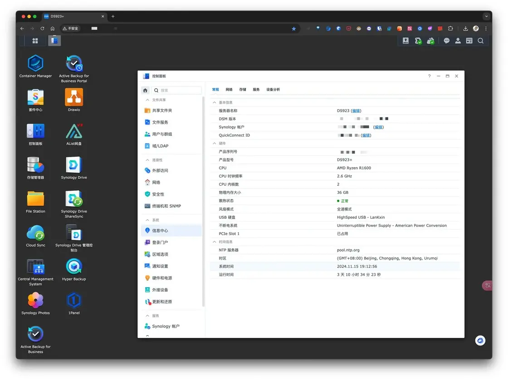Switch to the 服务 tab
Viewport: 508px width, 380px height.
pyautogui.click(x=256, y=90)
